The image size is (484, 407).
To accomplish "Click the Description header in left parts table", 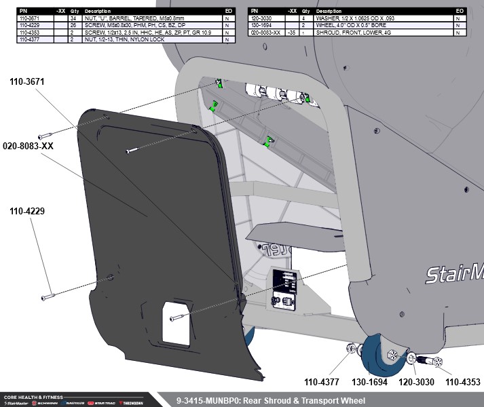I will [98, 12].
